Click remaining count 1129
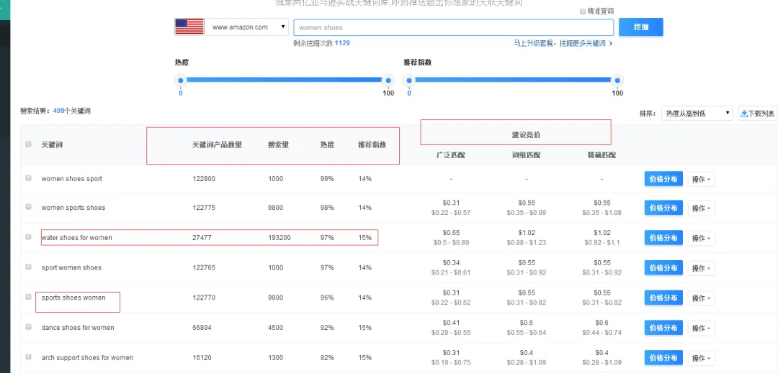The width and height of the screenshot is (778, 373). tap(342, 43)
